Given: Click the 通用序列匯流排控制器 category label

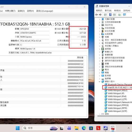Looking at the screenshot, I should (115, 58).
